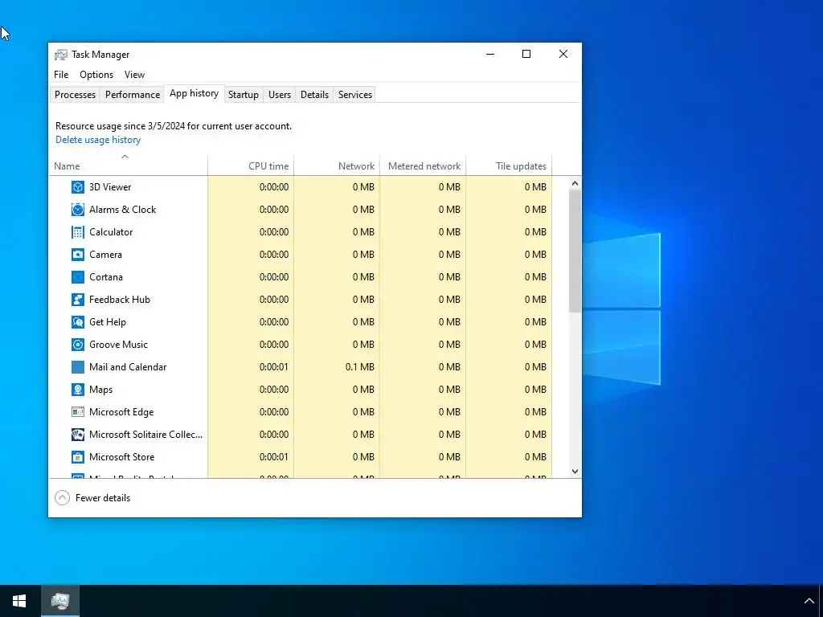823x617 pixels.
Task: Click the Microsoft Solitaire Collection icon
Action: point(78,435)
